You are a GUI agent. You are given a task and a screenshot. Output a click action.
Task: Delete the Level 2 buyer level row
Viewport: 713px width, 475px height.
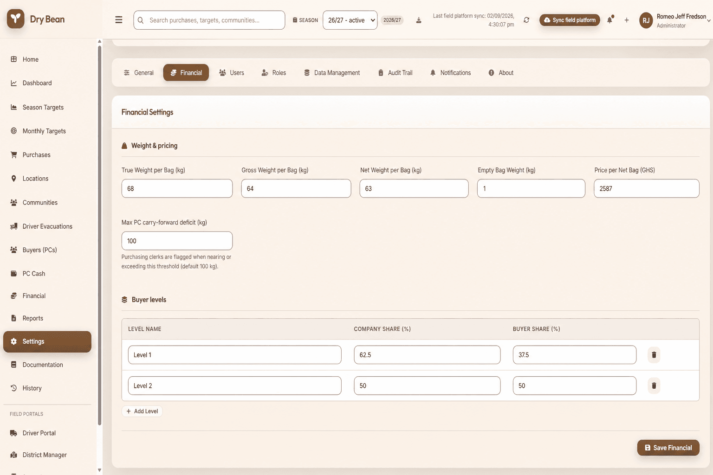click(x=654, y=385)
